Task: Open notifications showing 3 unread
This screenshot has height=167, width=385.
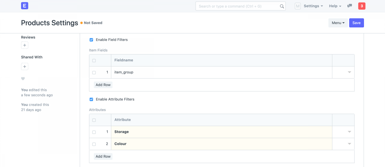Action: [362, 6]
